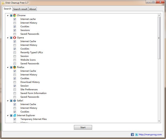Select the Internet Explorer label

(26, 115)
